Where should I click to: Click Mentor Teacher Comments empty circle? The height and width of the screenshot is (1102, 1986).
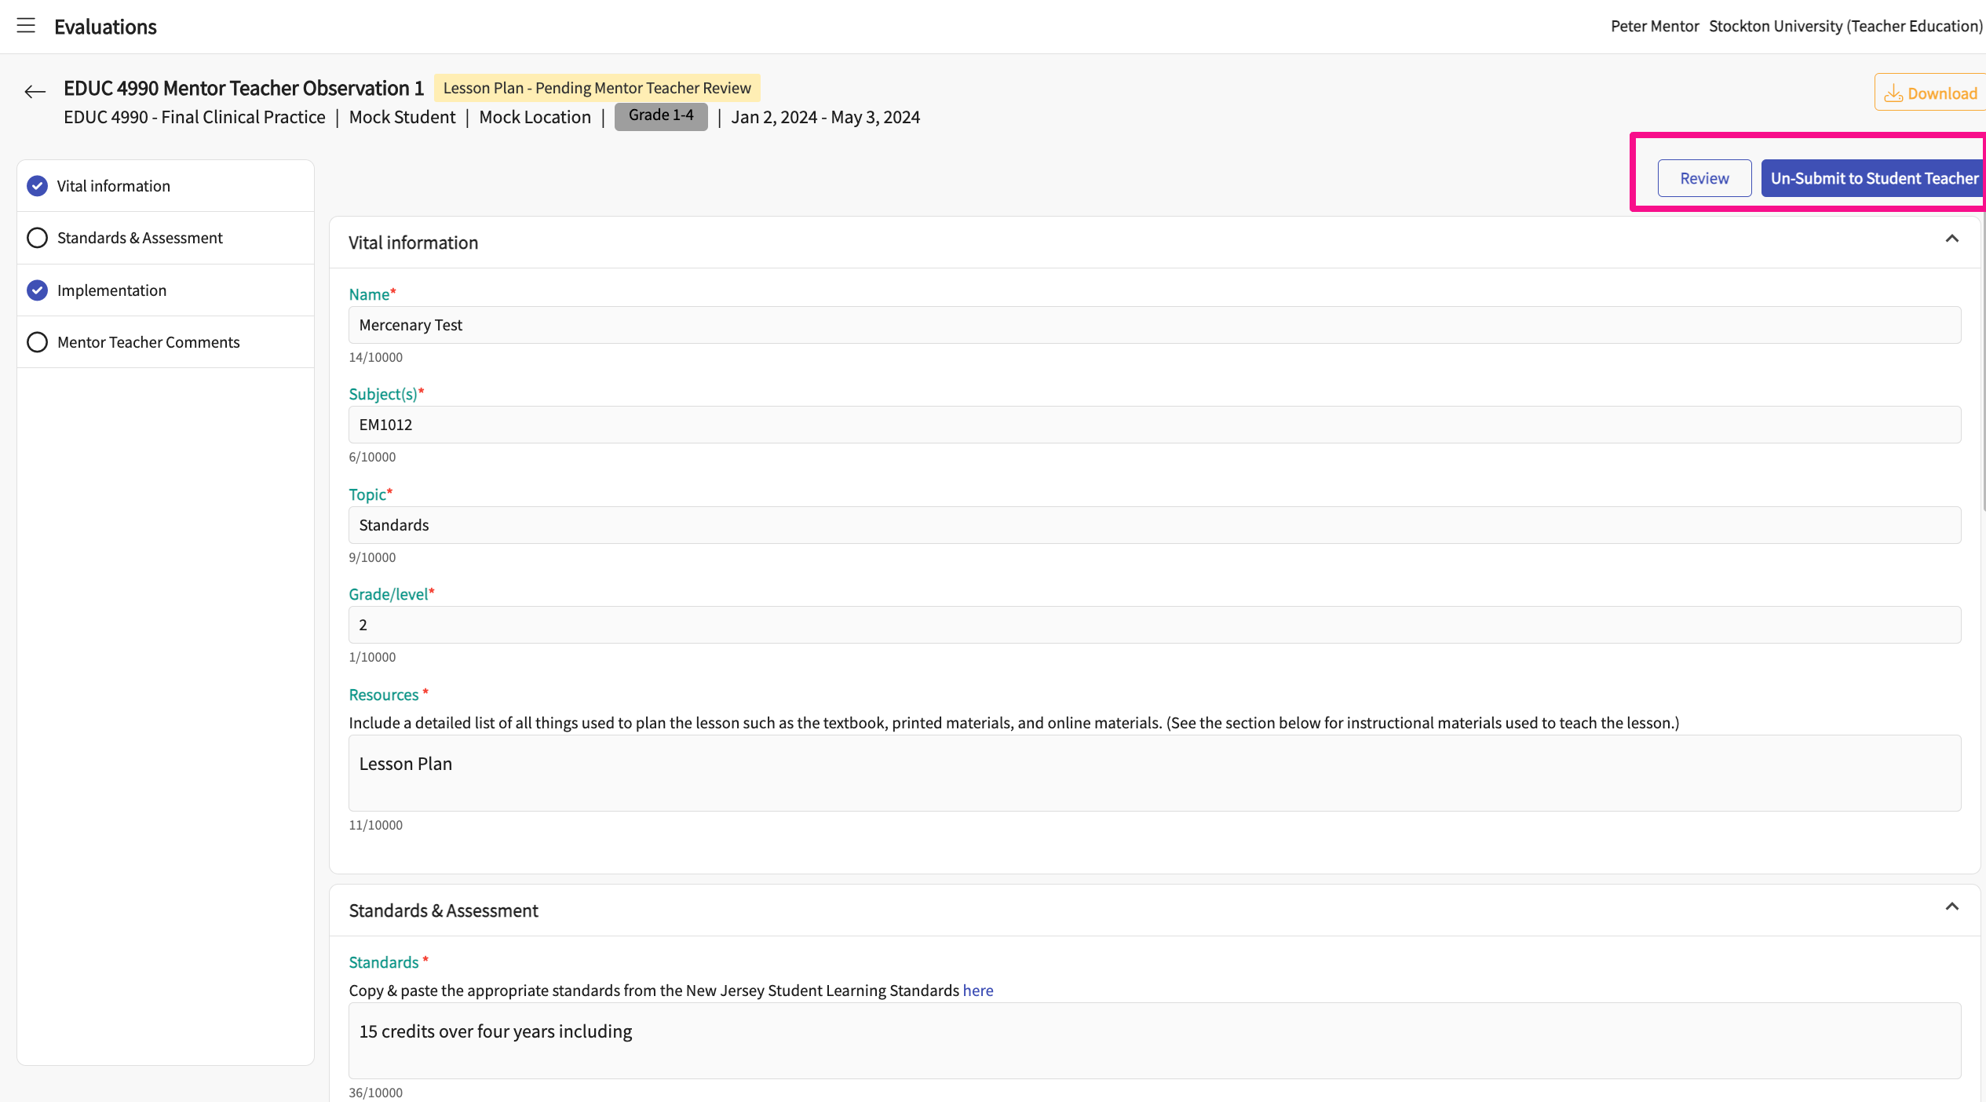click(37, 342)
